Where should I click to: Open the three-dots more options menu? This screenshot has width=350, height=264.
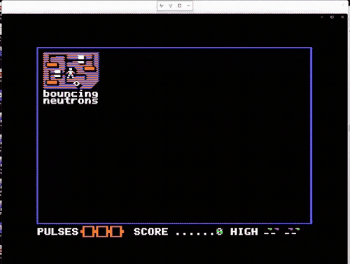coord(188,6)
